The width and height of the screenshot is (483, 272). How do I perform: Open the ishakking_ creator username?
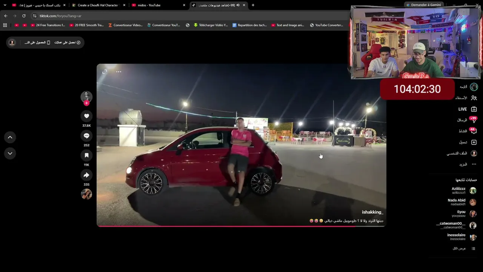click(x=372, y=212)
